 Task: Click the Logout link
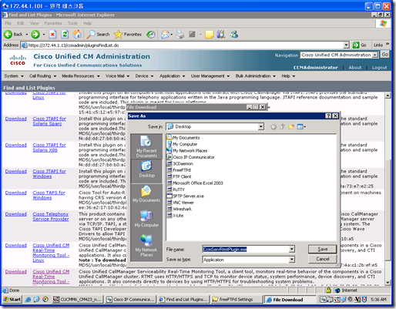point(379,68)
